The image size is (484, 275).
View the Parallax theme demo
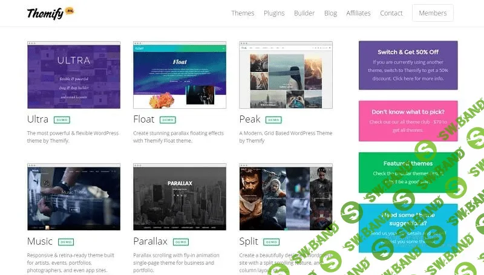click(181, 242)
